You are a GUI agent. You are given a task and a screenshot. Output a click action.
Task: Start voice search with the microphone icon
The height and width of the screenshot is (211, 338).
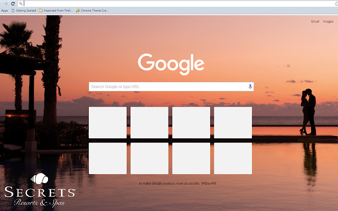tap(250, 87)
